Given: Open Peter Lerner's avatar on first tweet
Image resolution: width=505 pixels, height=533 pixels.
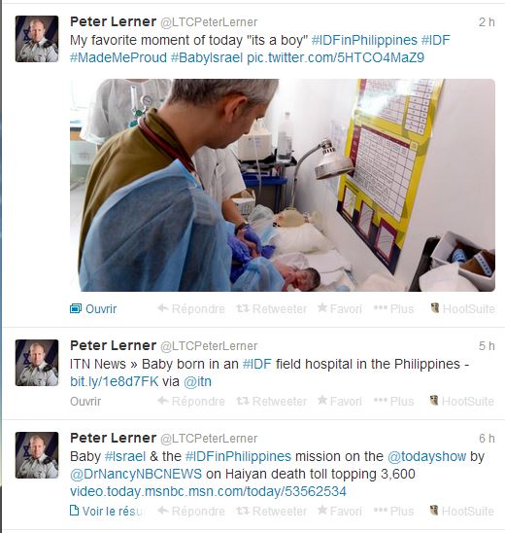Looking at the screenshot, I should 37,39.
